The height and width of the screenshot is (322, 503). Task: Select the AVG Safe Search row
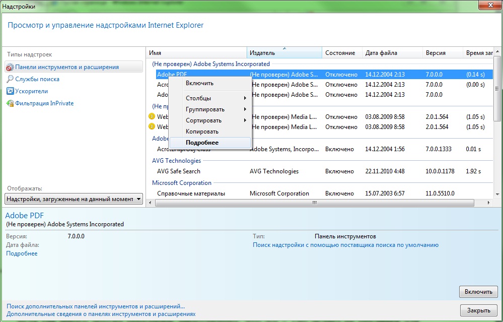click(324, 171)
